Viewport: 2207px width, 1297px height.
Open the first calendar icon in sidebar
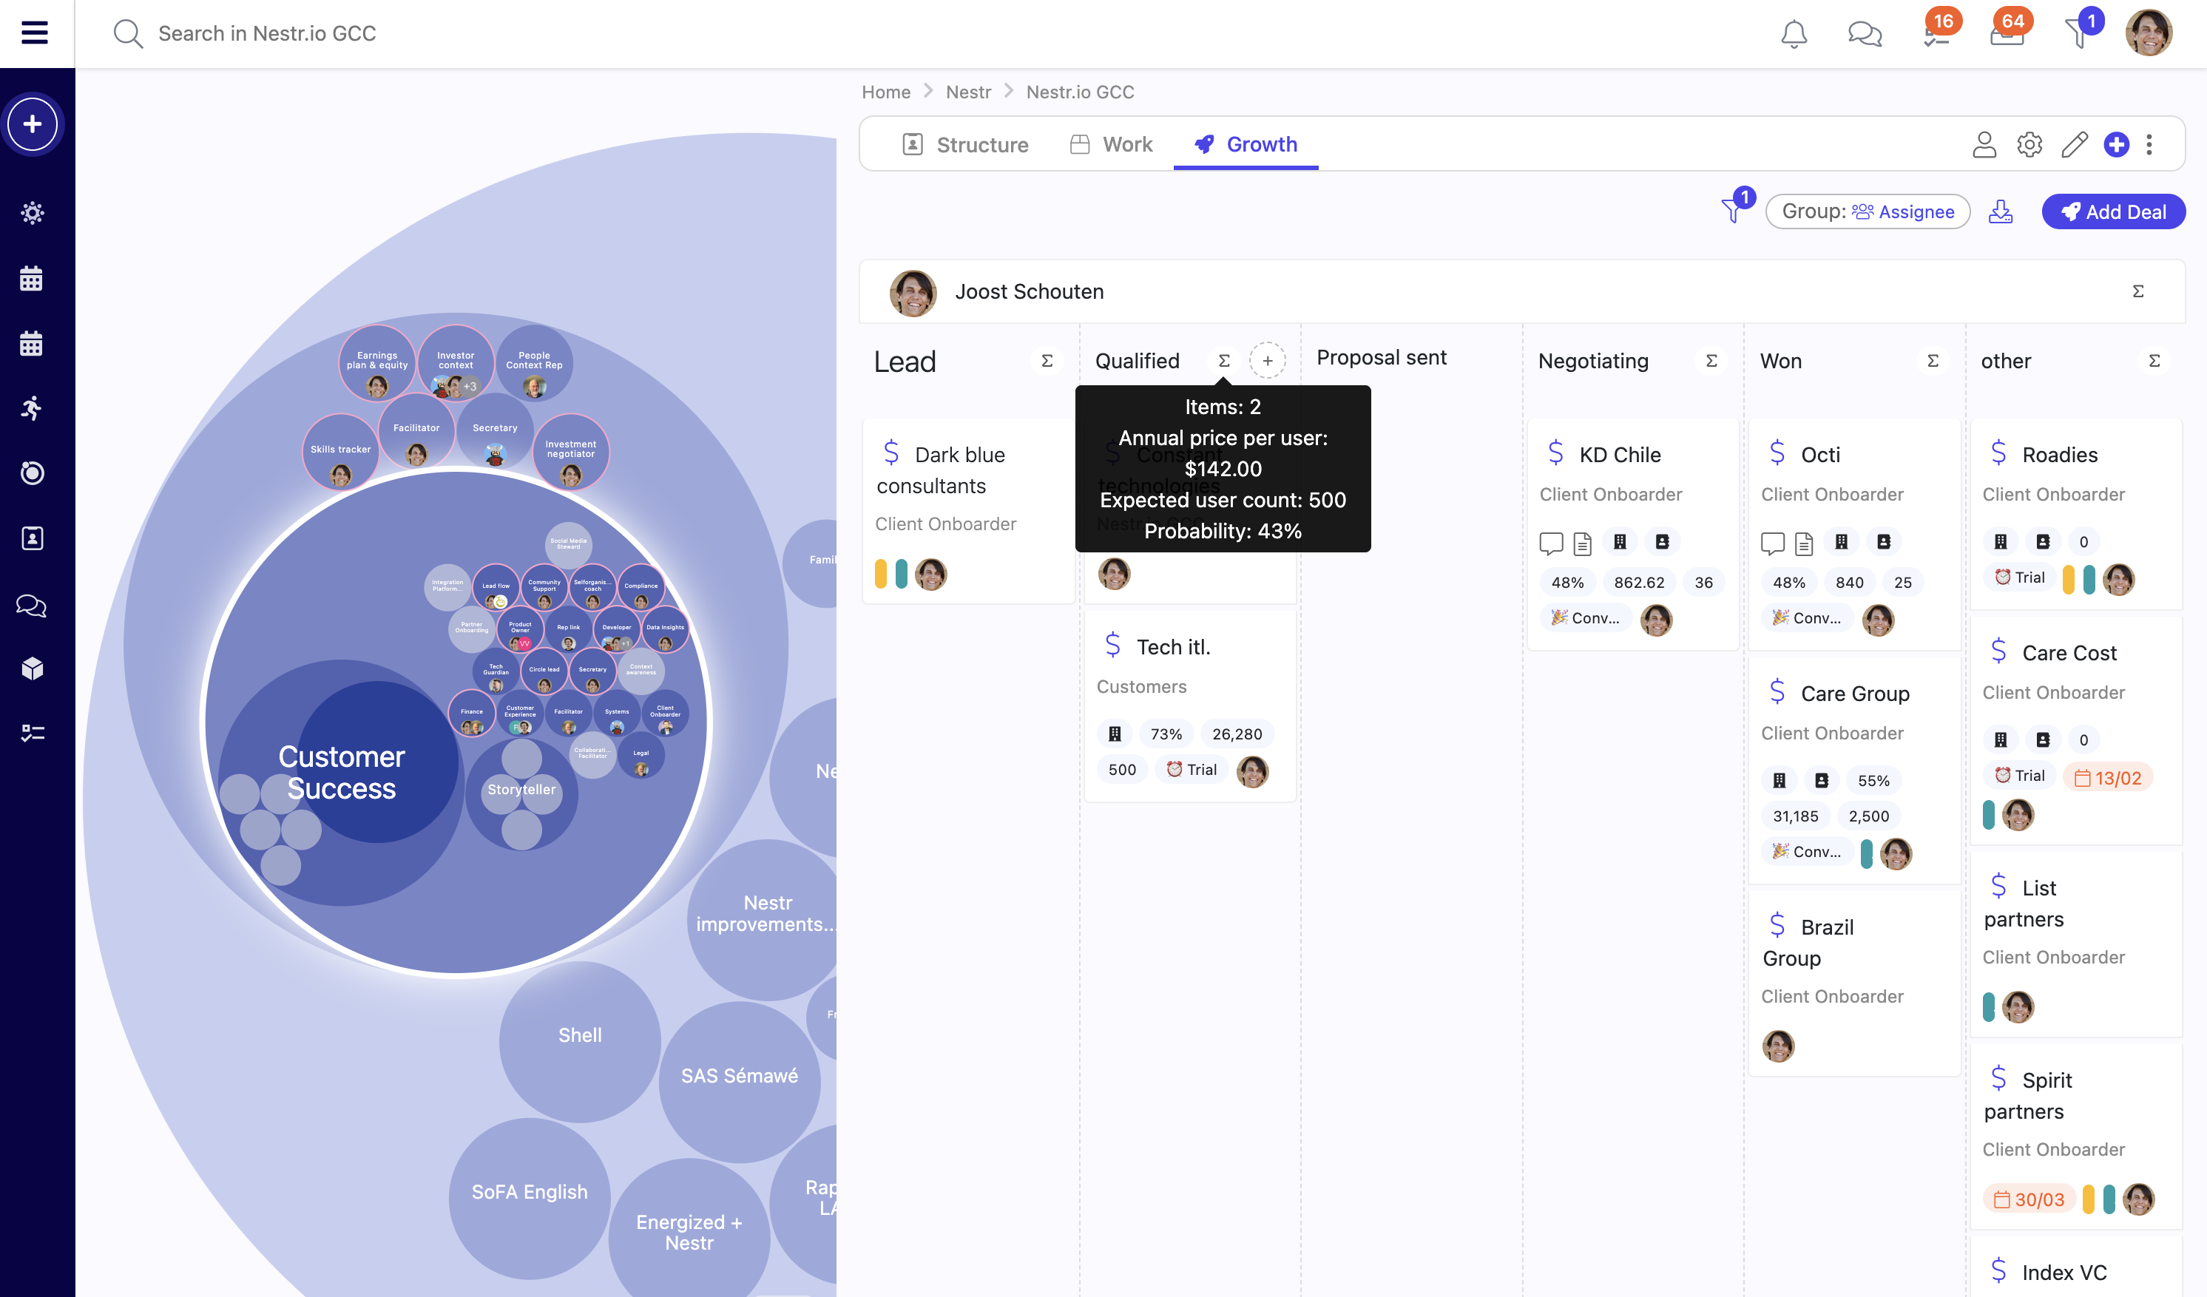click(32, 279)
